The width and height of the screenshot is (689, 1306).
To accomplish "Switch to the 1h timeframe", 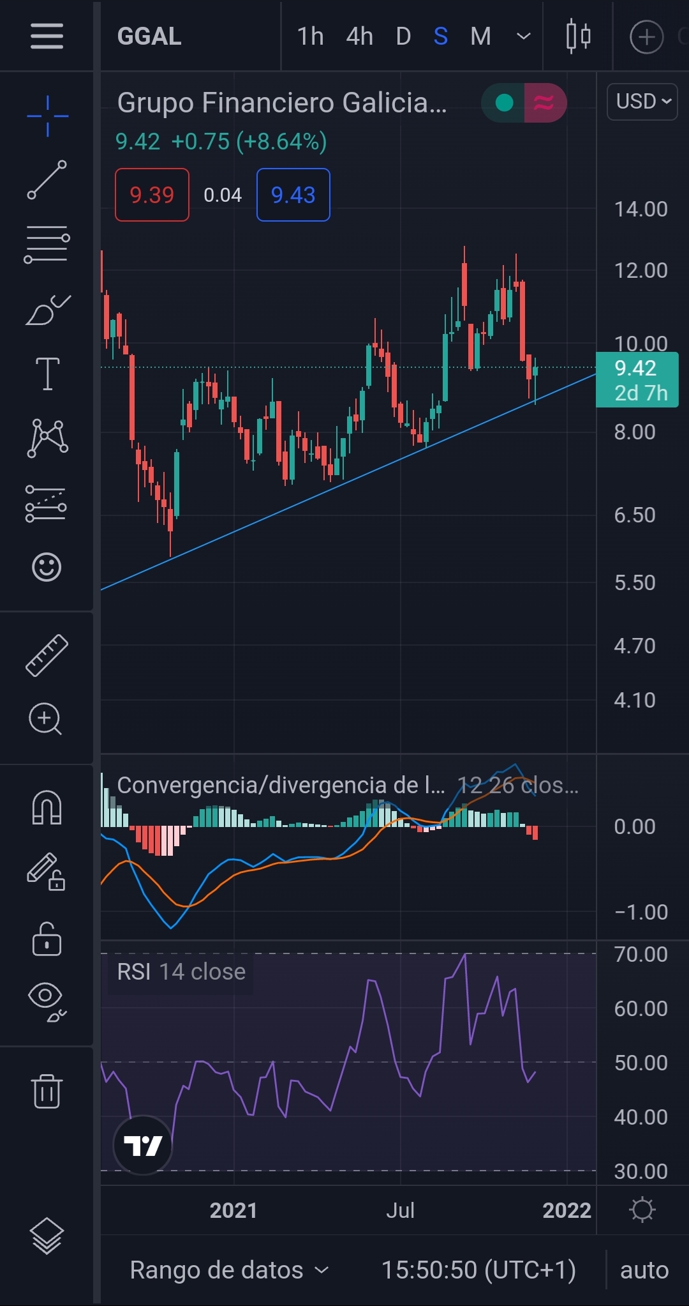I will 311,36.
